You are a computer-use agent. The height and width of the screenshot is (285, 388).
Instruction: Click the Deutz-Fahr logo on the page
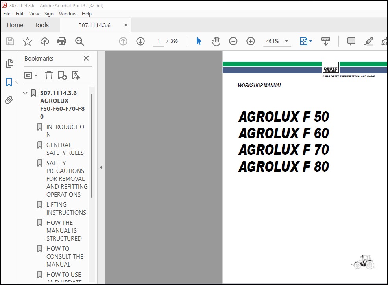[x=331, y=68]
